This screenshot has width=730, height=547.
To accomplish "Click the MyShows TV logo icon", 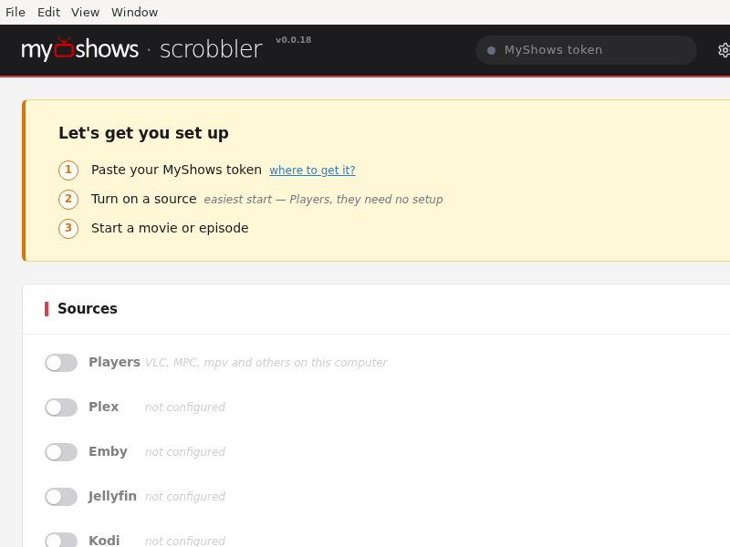I will pos(64,47).
